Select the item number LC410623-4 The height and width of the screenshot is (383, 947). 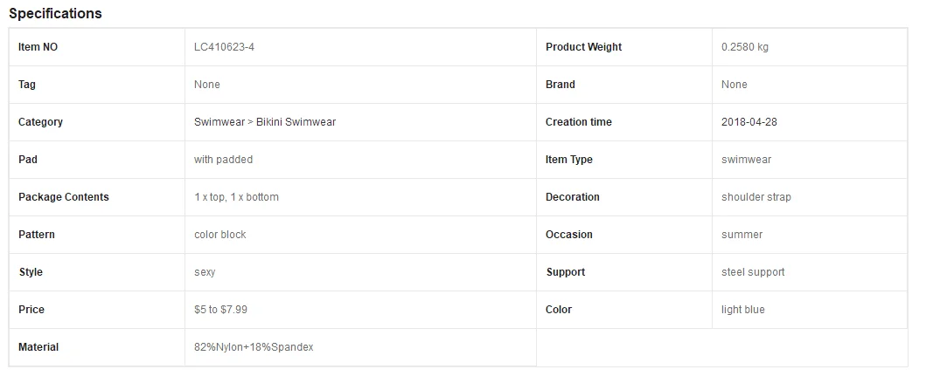click(x=224, y=47)
